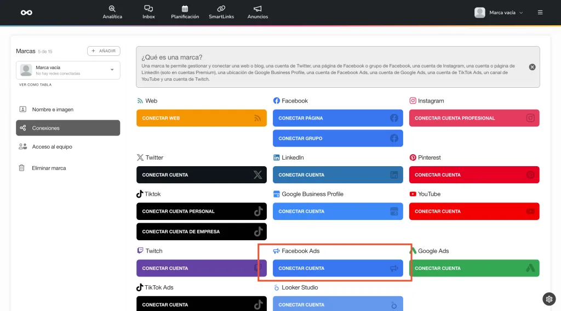Click the 'No hay redes conectadas' text
The width and height of the screenshot is (561, 311).
(58, 73)
